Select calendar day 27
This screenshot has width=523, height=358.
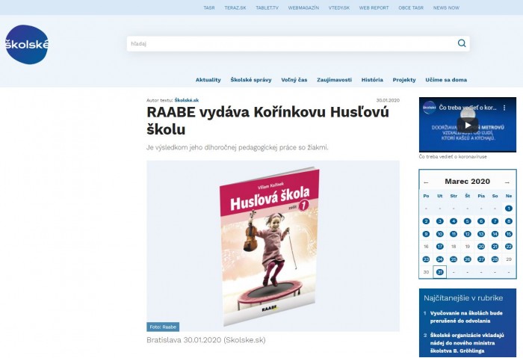(481, 259)
